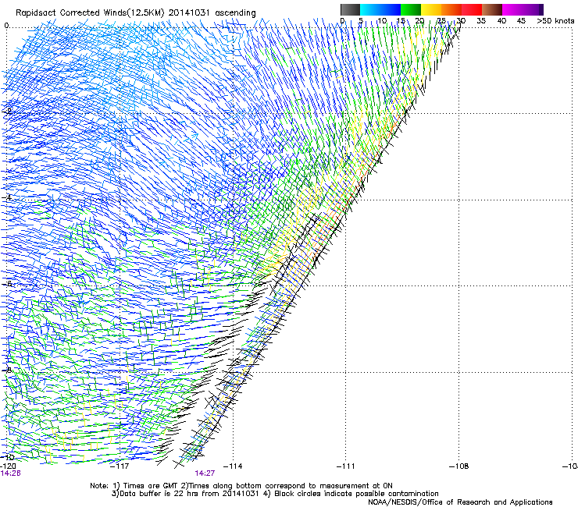Click the purple time stamp '14:27'

pos(205,473)
